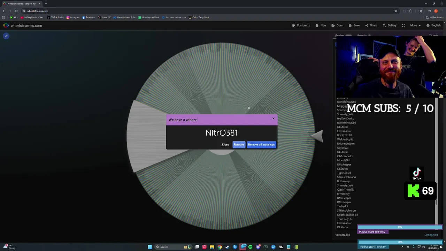Open the Changelog link

[x=431, y=235]
